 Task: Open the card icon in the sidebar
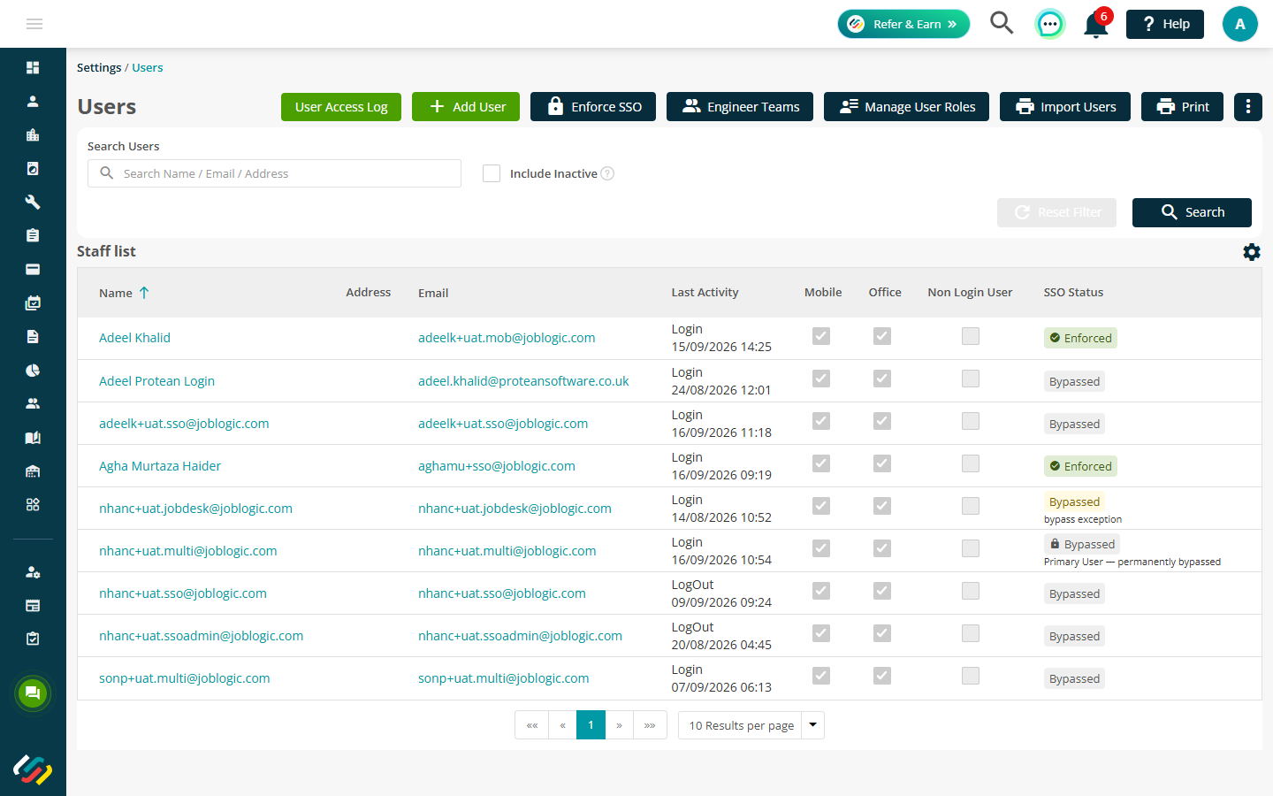point(33,269)
